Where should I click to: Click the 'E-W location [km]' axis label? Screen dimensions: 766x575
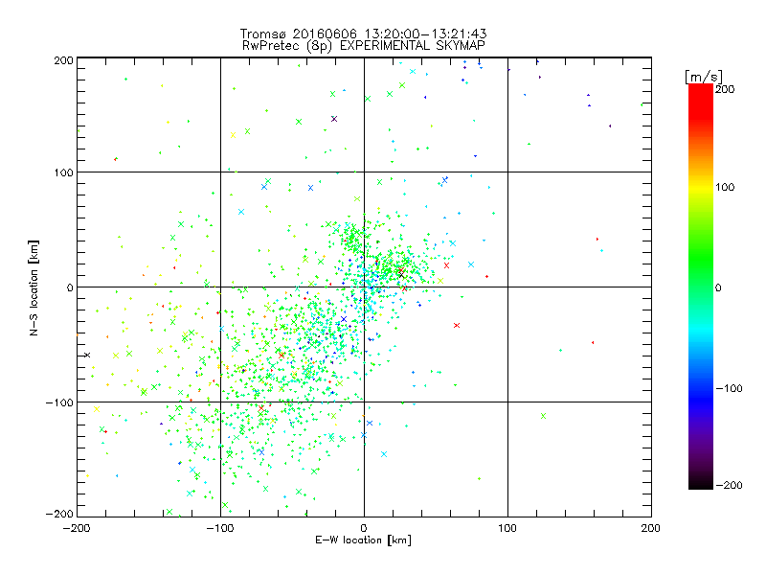[x=363, y=540]
